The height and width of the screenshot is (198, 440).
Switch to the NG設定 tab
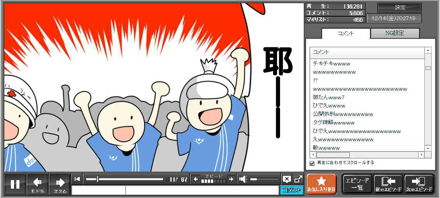(x=394, y=33)
